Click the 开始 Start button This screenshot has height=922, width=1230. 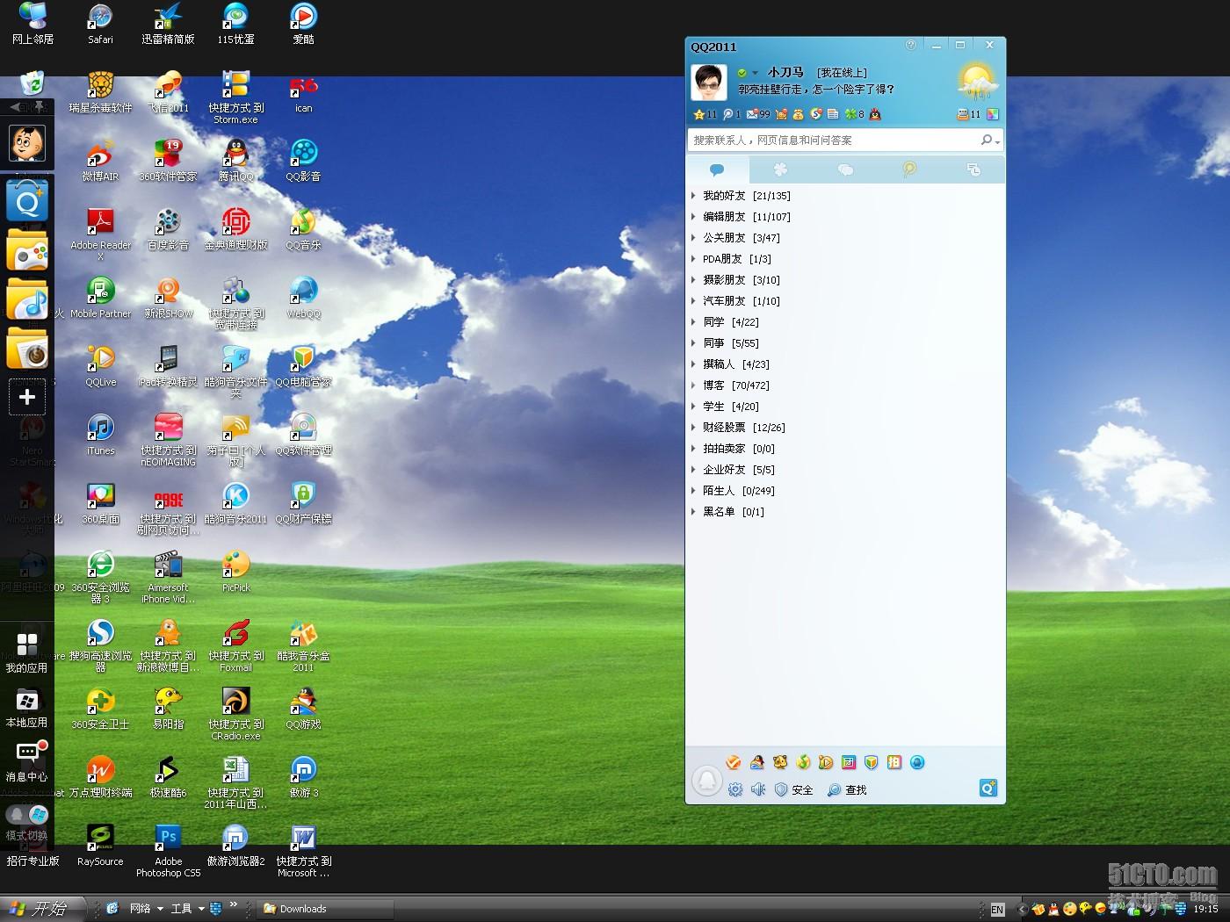[x=41, y=909]
